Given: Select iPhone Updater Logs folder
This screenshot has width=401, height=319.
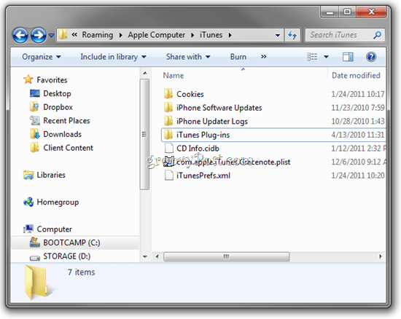Looking at the screenshot, I should 212,122.
